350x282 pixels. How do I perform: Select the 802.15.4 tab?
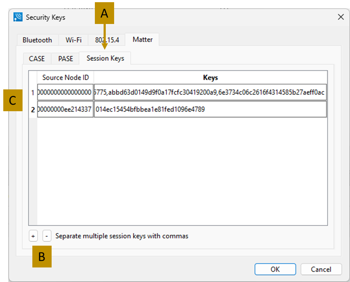(x=107, y=40)
